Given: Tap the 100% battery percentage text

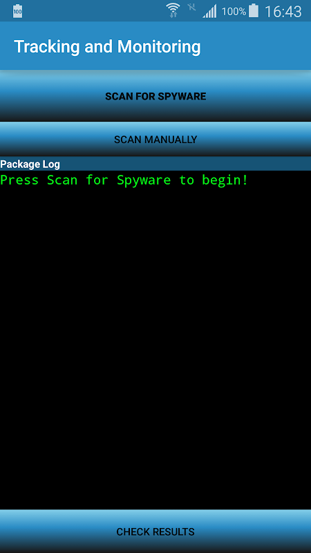Looking at the screenshot, I should click(x=234, y=12).
